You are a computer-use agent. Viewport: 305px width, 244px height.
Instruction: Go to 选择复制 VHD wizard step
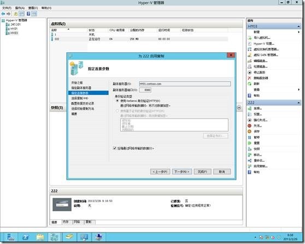coord(80,98)
